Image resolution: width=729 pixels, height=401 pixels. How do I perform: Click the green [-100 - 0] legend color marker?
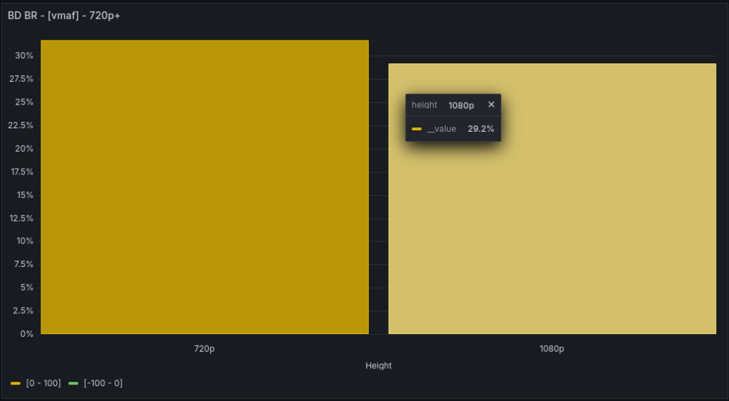click(x=73, y=383)
